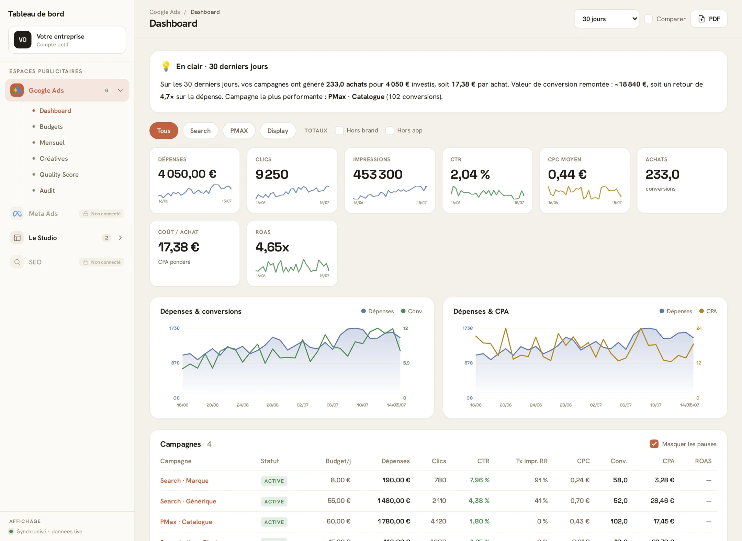This screenshot has height=541, width=742.
Task: Select the Display filter tab
Action: pos(278,131)
